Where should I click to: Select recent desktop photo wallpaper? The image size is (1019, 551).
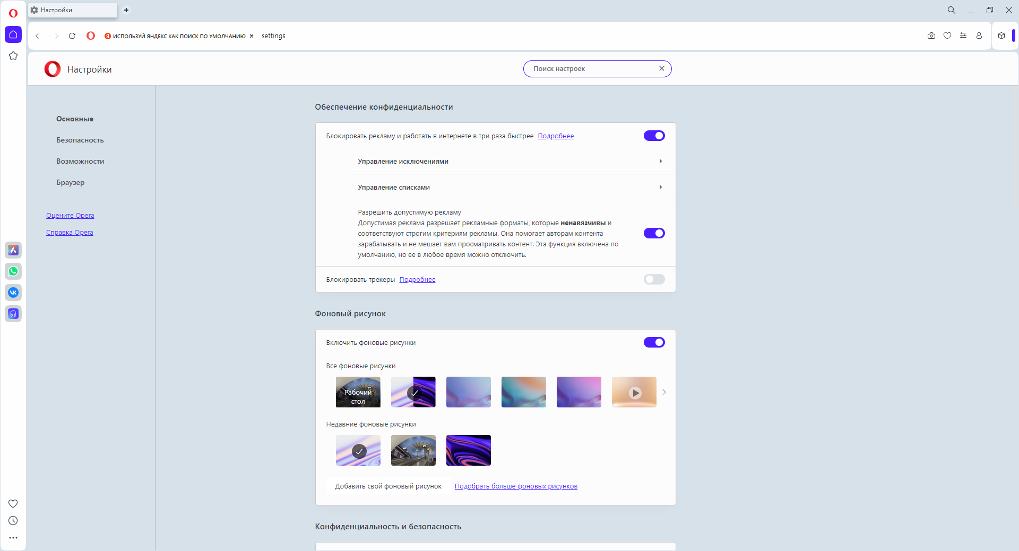tap(413, 450)
